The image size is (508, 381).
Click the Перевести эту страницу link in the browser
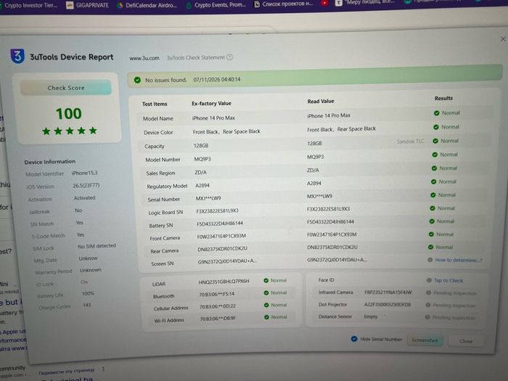coord(67,372)
